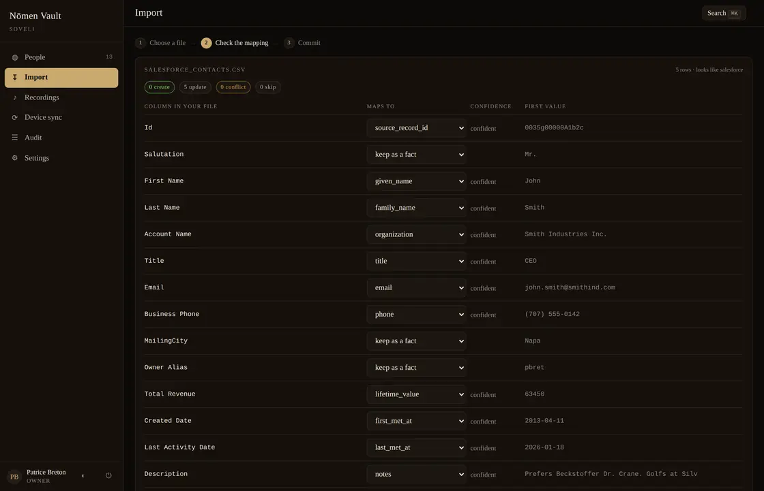Click the Prefers Beckstoffer description value
This screenshot has width=764, height=491.
pyautogui.click(x=611, y=474)
